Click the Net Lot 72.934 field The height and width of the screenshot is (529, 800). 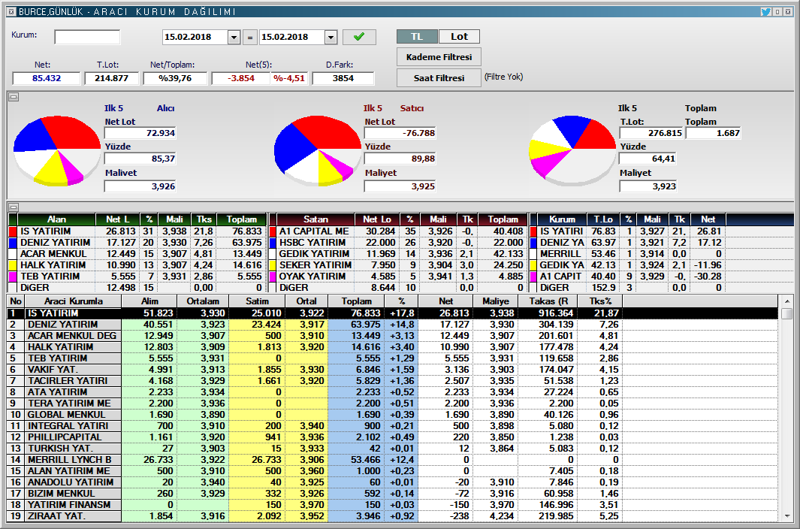click(x=140, y=133)
